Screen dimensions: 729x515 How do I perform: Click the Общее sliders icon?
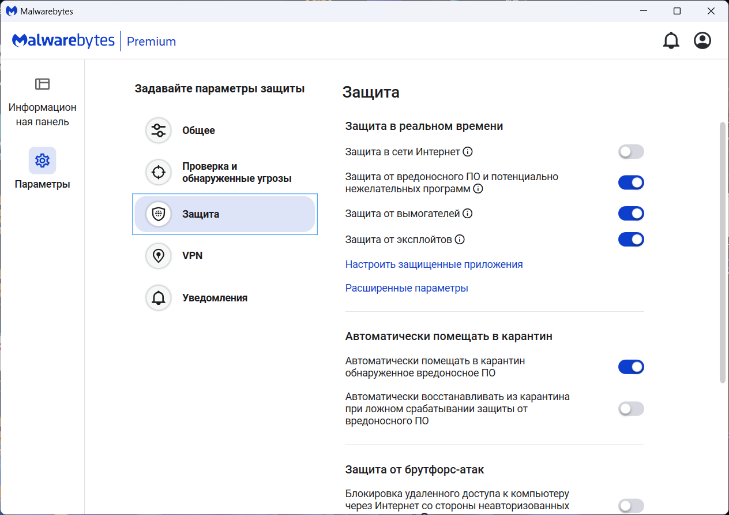pos(159,130)
